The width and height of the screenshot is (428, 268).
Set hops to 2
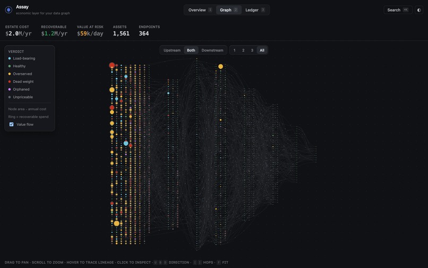point(243,51)
